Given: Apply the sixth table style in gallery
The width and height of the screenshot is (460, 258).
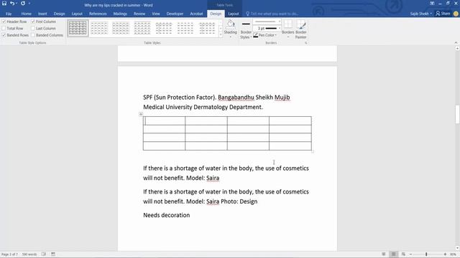Looking at the screenshot, I should pos(185,28).
